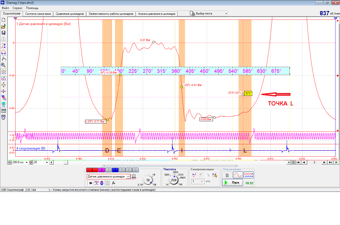Save the file with the floppy disk icon
Image resolution: width=340 pixels, height=225 pixels.
[3, 33]
